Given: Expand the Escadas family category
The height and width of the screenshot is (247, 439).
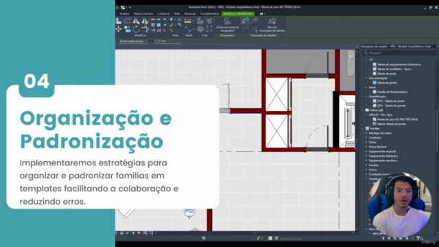Looking at the screenshot, I should pos(366,165).
